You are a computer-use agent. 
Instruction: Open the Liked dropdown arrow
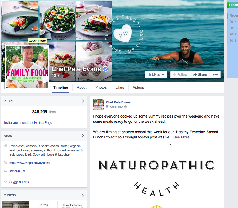[163, 75]
